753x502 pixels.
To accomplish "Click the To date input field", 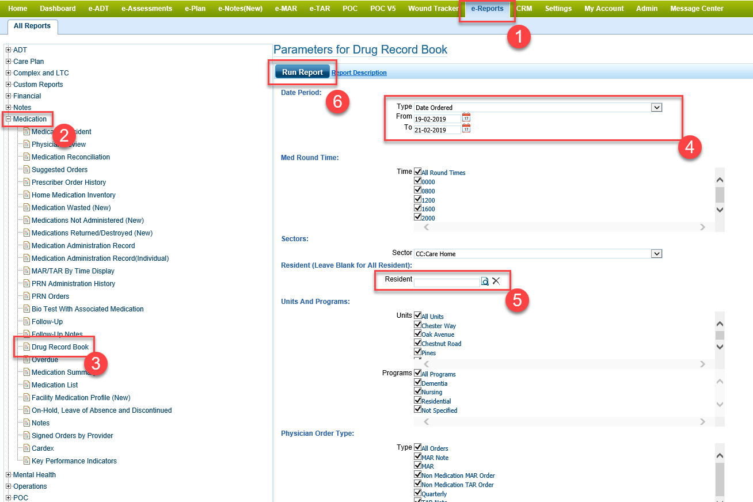I will tap(438, 130).
